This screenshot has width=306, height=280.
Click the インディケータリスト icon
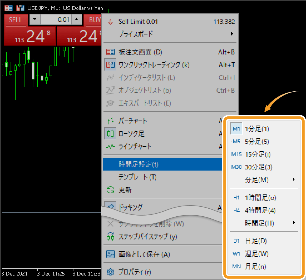pyautogui.click(x=110, y=77)
